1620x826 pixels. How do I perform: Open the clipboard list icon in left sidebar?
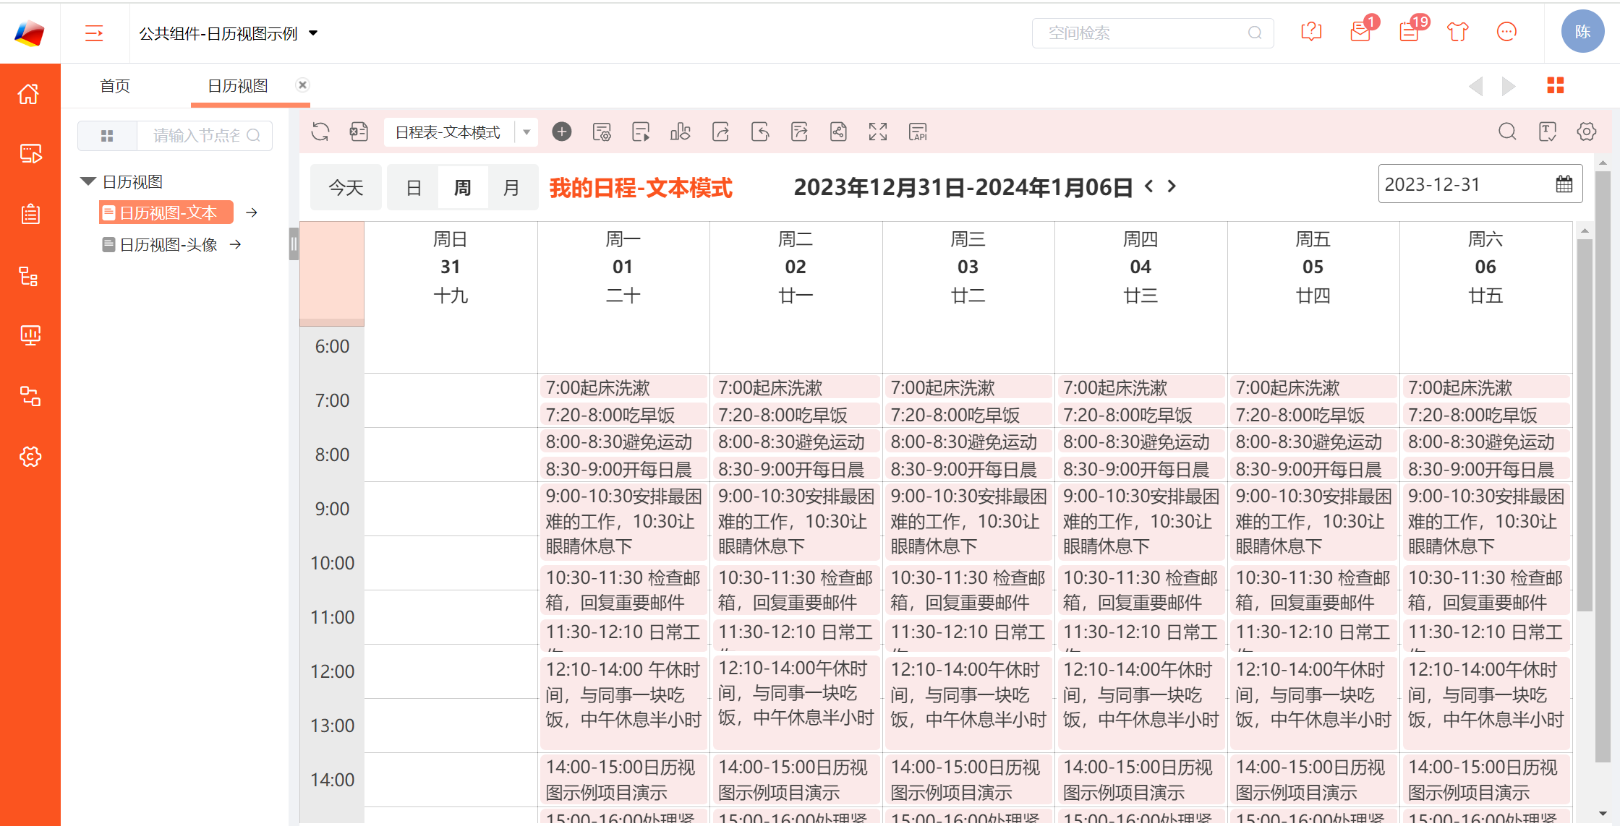[x=30, y=214]
